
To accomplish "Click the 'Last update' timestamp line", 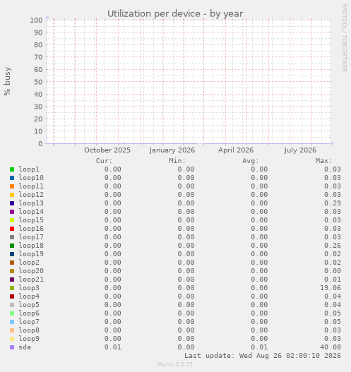I will (x=263, y=356).
